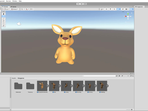This screenshot has width=148, height=111.
Task: Expand the Running asset arrow
Action: 84,86
